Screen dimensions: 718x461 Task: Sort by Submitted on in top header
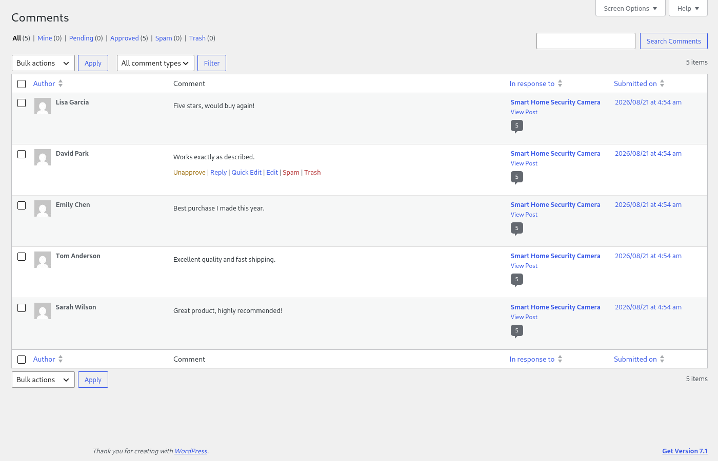(x=639, y=83)
